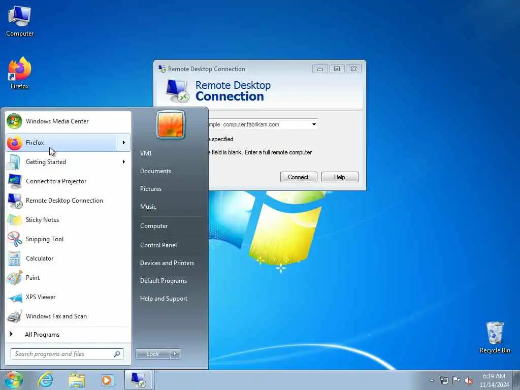
Task: Open the Sticky Notes icon
Action: click(14, 220)
